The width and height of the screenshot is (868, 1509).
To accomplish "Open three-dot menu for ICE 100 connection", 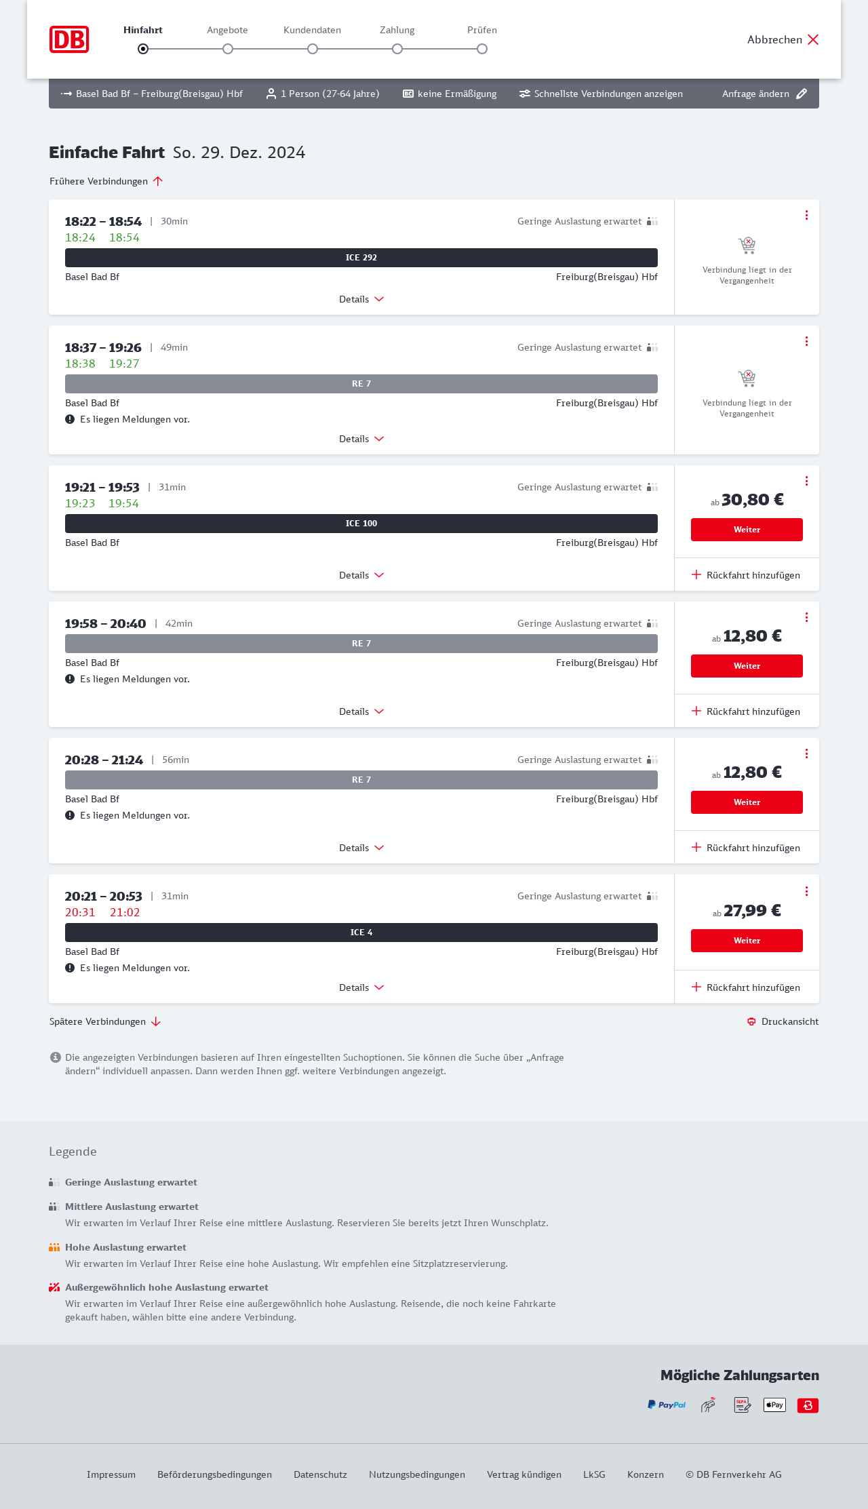I will tap(806, 481).
